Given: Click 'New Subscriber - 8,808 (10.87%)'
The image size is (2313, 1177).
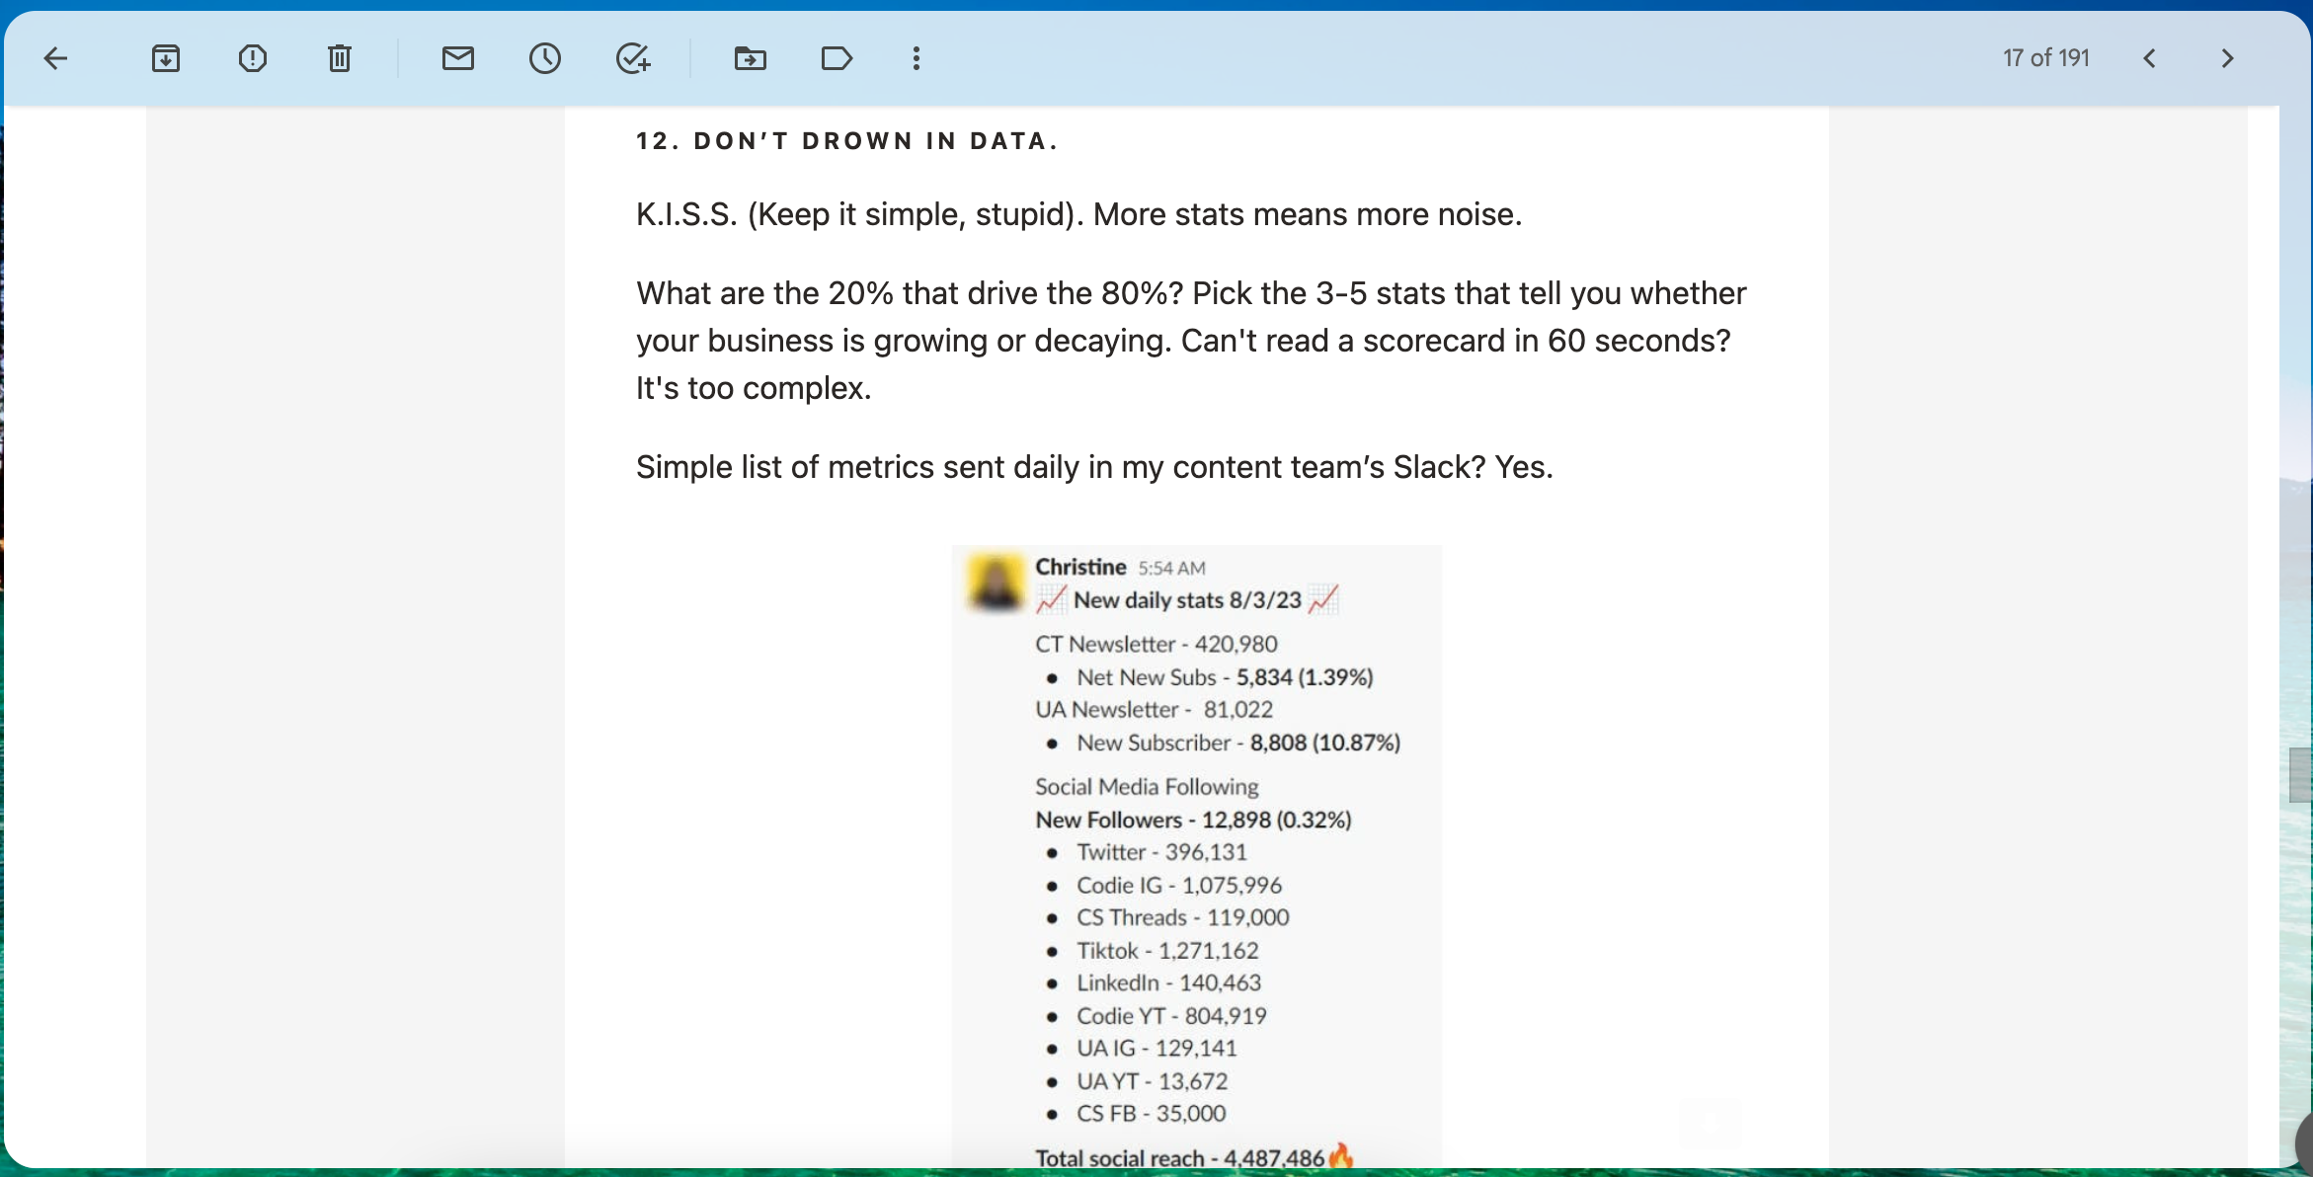Looking at the screenshot, I should (1238, 743).
